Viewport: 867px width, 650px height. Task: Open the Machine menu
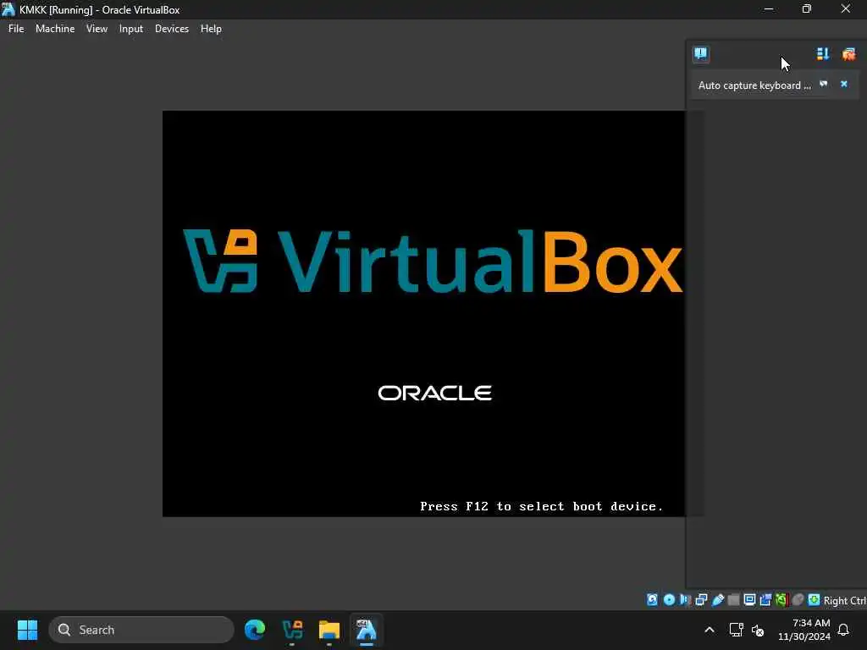(x=55, y=29)
